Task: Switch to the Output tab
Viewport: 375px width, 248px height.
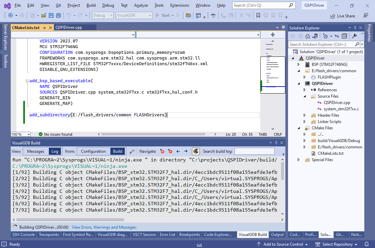Action: click(x=277, y=235)
